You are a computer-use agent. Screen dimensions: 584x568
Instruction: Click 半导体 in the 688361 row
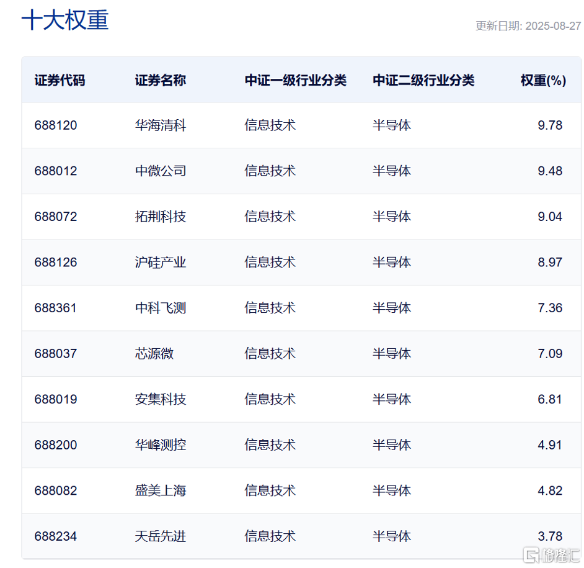[392, 308]
